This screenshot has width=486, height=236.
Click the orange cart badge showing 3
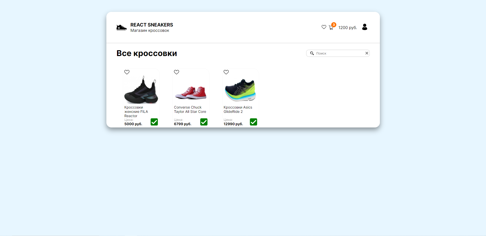pyautogui.click(x=334, y=24)
